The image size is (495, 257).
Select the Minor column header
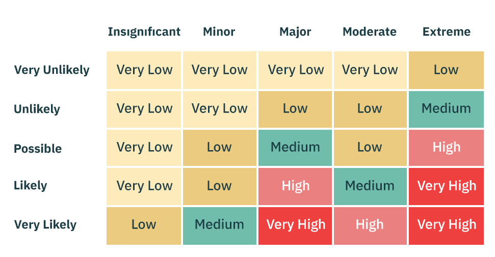pos(219,32)
